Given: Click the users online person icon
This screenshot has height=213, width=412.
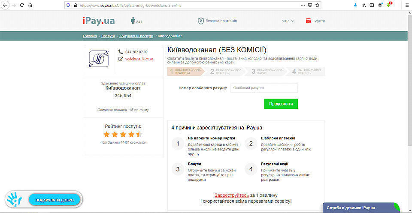Looking at the screenshot, I should [133, 21].
